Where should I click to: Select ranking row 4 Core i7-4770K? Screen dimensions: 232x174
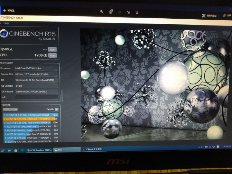coord(31,127)
